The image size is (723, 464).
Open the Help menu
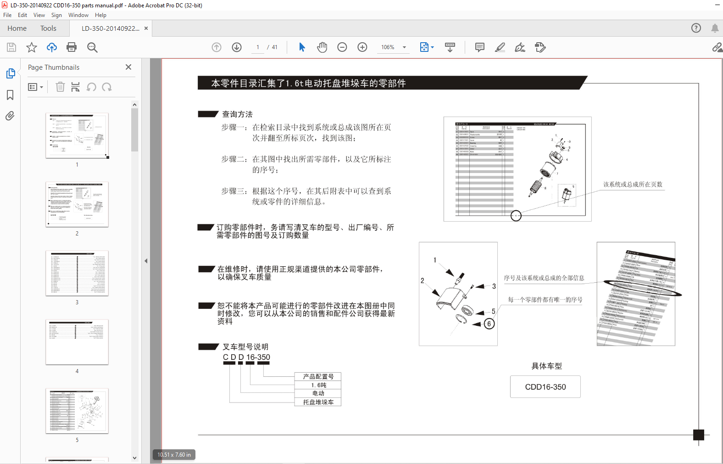(x=100, y=15)
